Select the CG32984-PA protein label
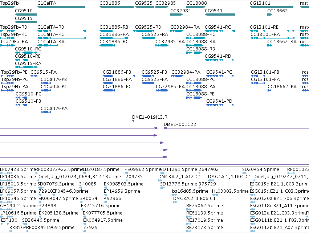Screen dimensions: 309x233 pos(186,72)
